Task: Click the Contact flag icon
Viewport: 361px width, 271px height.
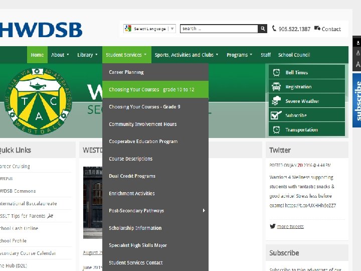Action: [317, 28]
